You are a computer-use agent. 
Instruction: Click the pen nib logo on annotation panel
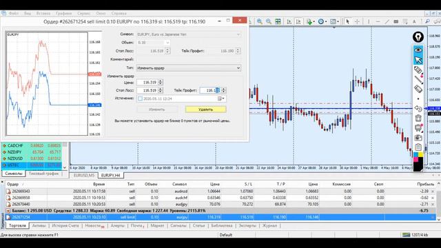418,37
